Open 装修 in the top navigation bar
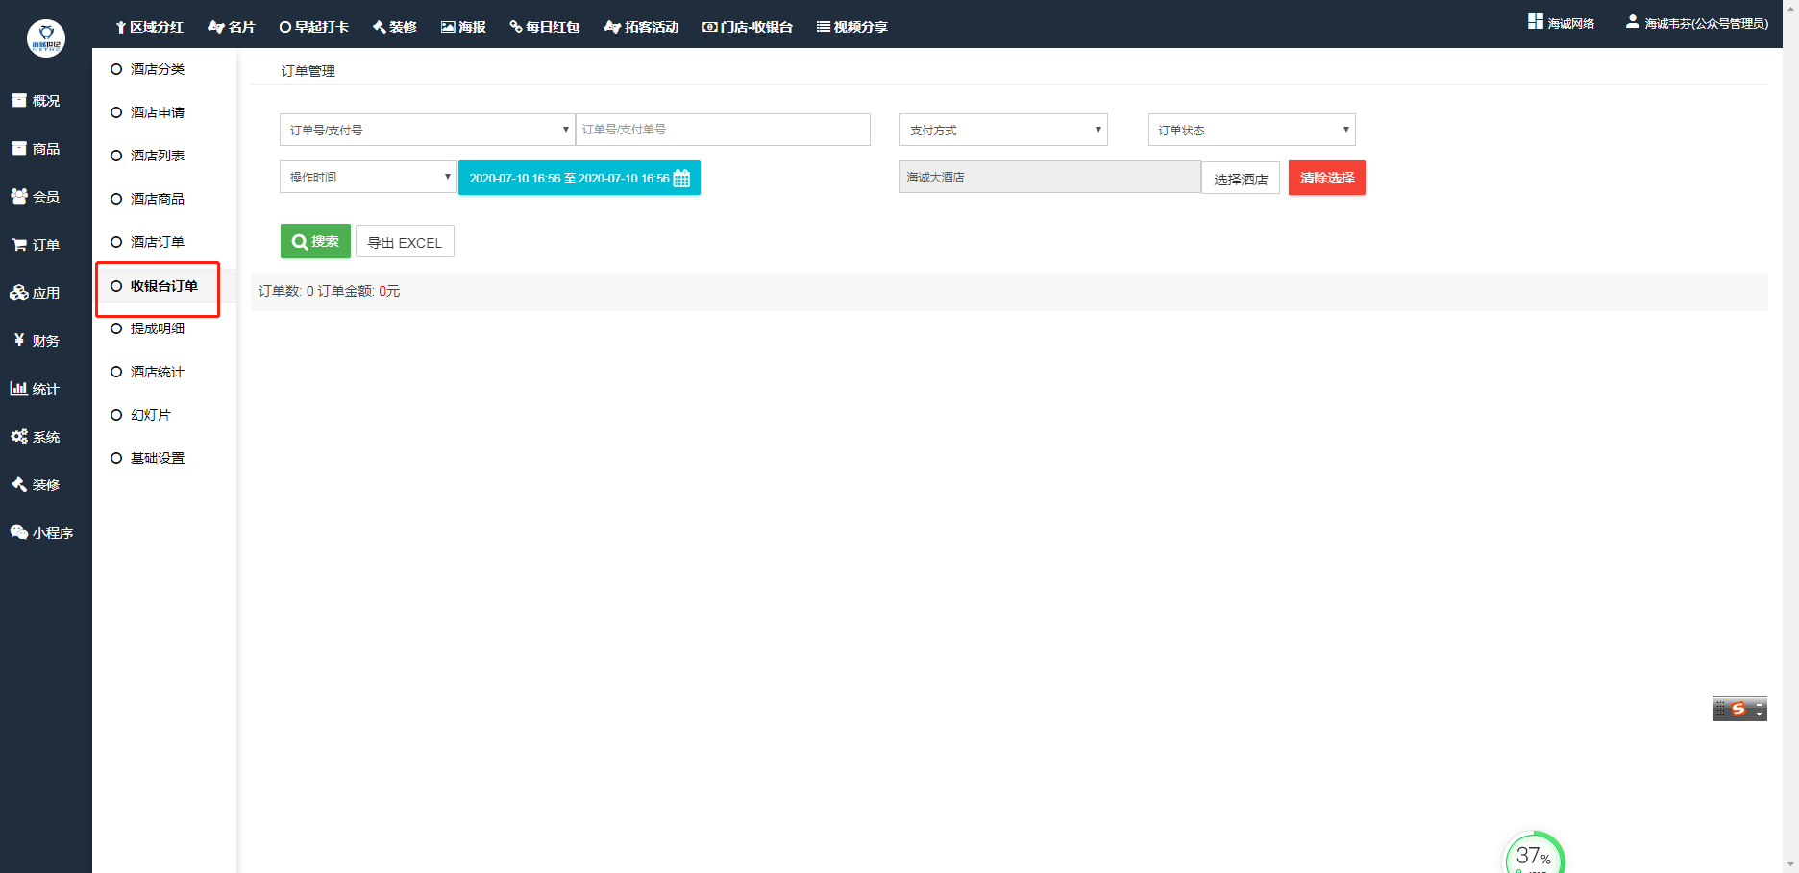The width and height of the screenshot is (1799, 873). (x=395, y=27)
